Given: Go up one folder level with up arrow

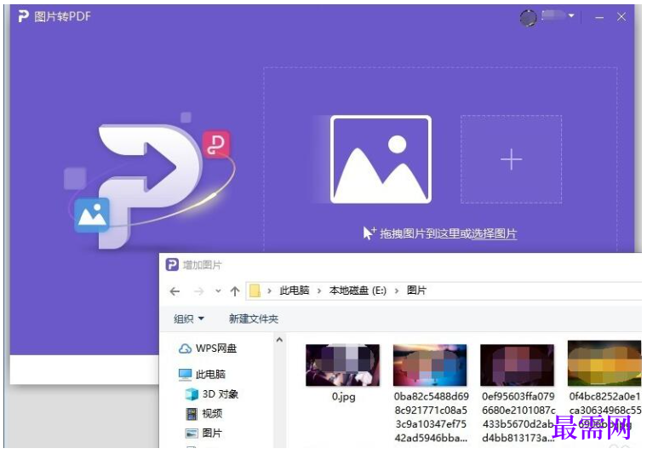Looking at the screenshot, I should pos(235,291).
